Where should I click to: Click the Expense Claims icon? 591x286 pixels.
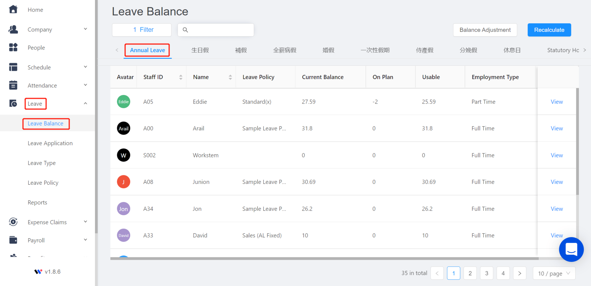tap(13, 222)
